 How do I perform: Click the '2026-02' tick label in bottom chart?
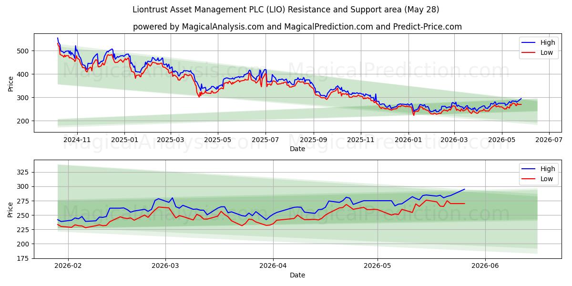tap(68, 266)
